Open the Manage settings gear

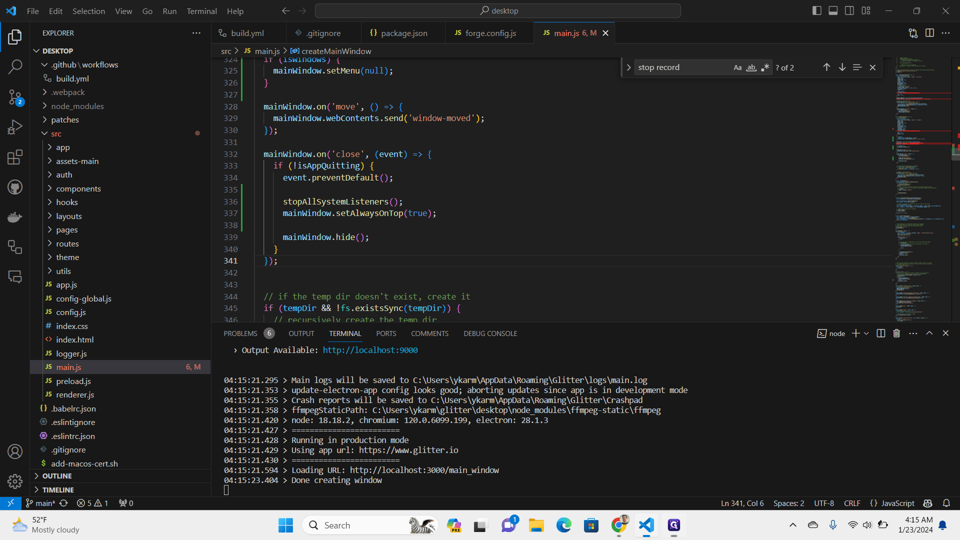(x=15, y=481)
